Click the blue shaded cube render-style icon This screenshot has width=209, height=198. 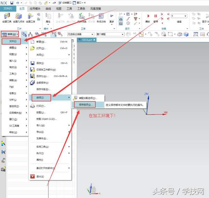coord(186,34)
